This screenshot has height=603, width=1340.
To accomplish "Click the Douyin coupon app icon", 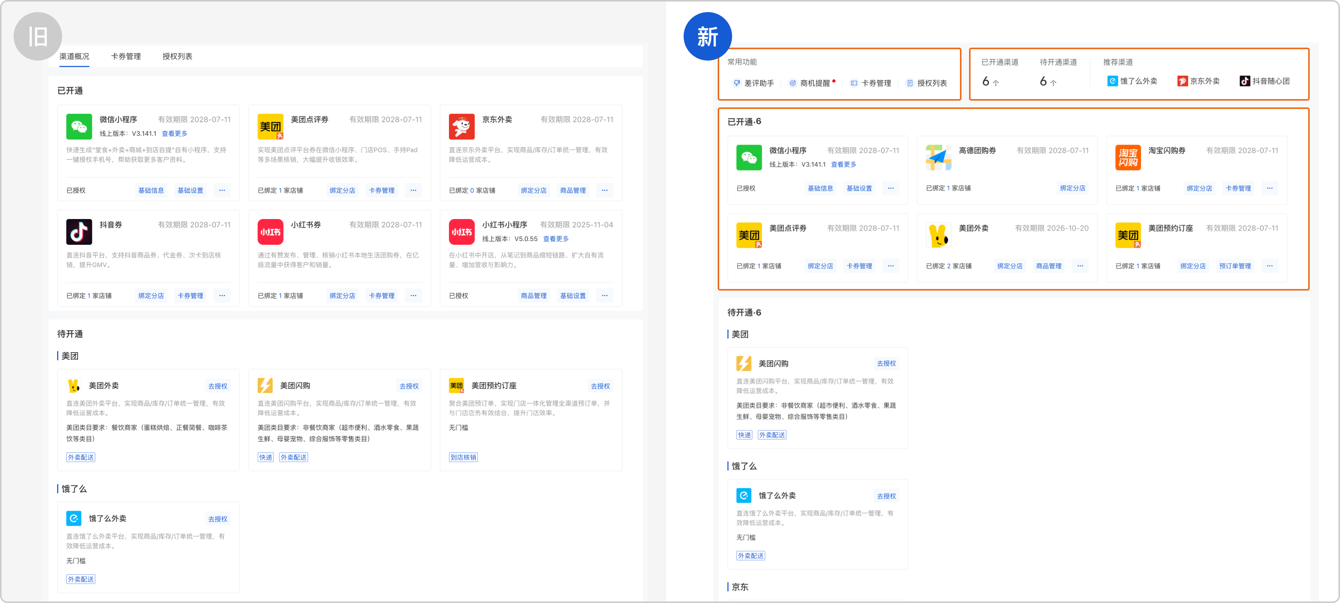I will click(x=79, y=232).
